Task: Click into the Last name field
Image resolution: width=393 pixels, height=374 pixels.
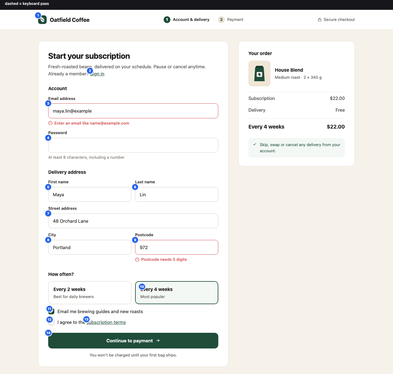Action: (x=177, y=194)
